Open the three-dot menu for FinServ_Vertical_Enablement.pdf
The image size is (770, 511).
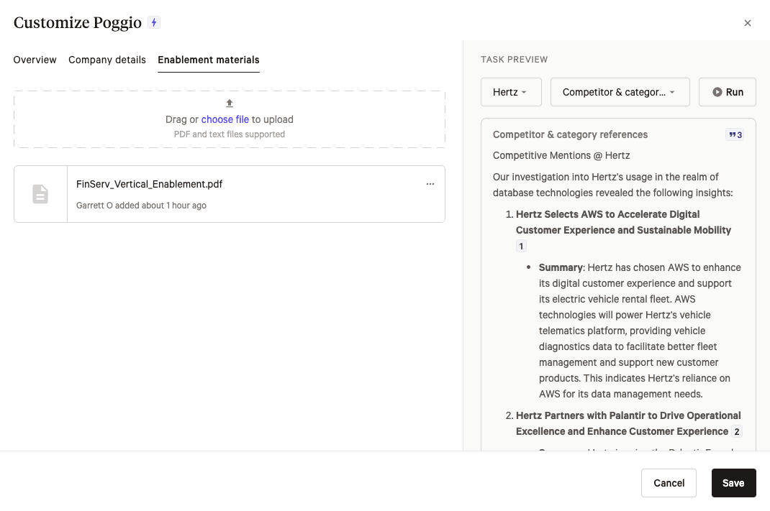[x=430, y=184]
